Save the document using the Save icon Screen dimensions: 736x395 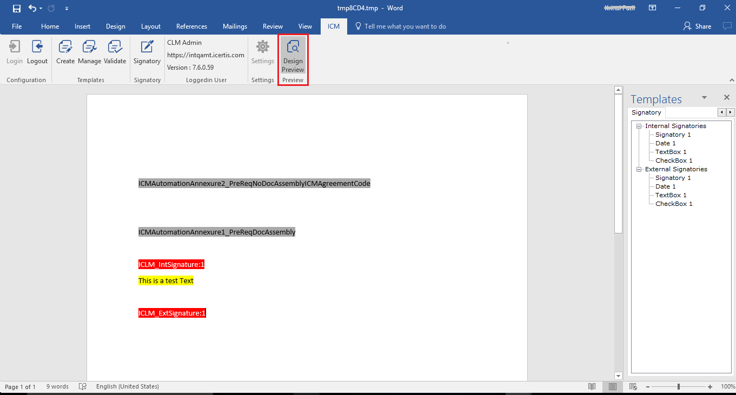pyautogui.click(x=17, y=8)
